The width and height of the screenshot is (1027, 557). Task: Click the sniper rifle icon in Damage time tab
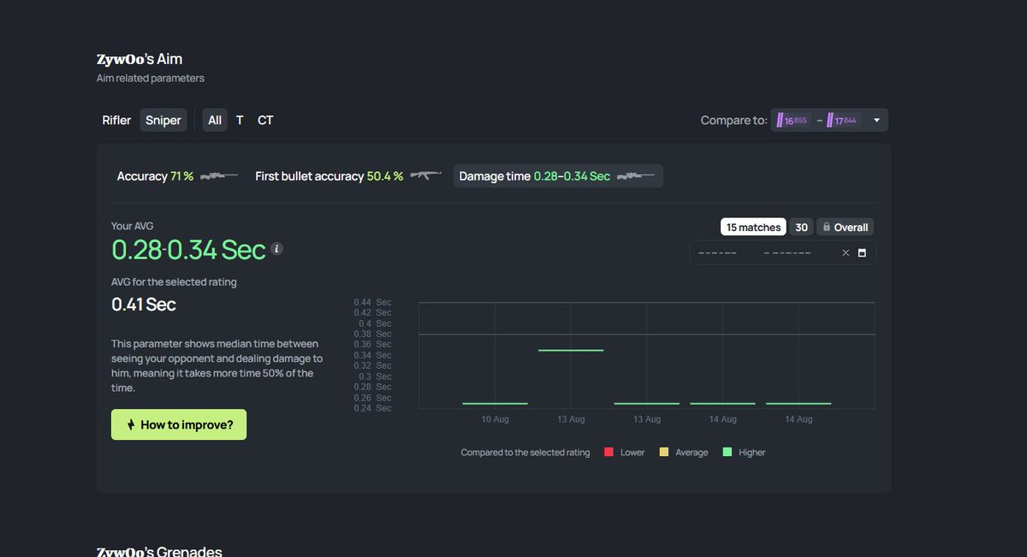pos(637,176)
